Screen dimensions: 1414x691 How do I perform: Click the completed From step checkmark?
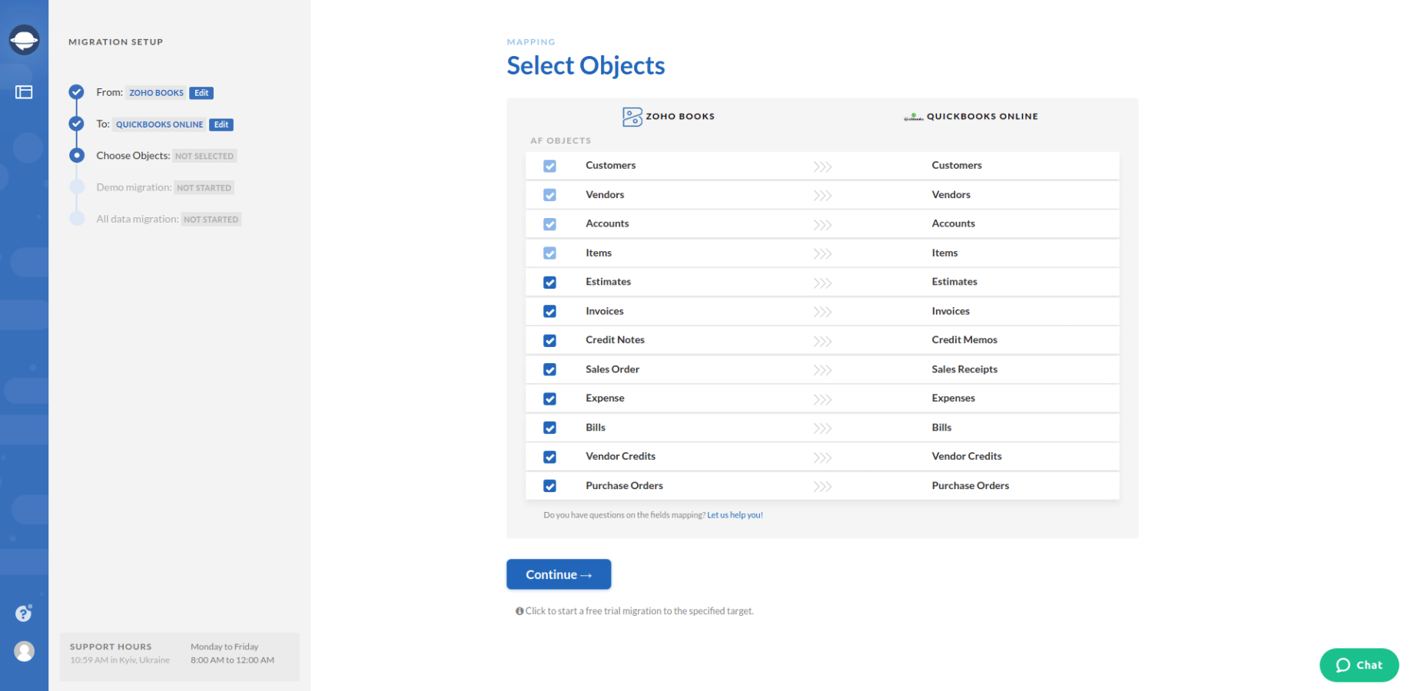[76, 92]
